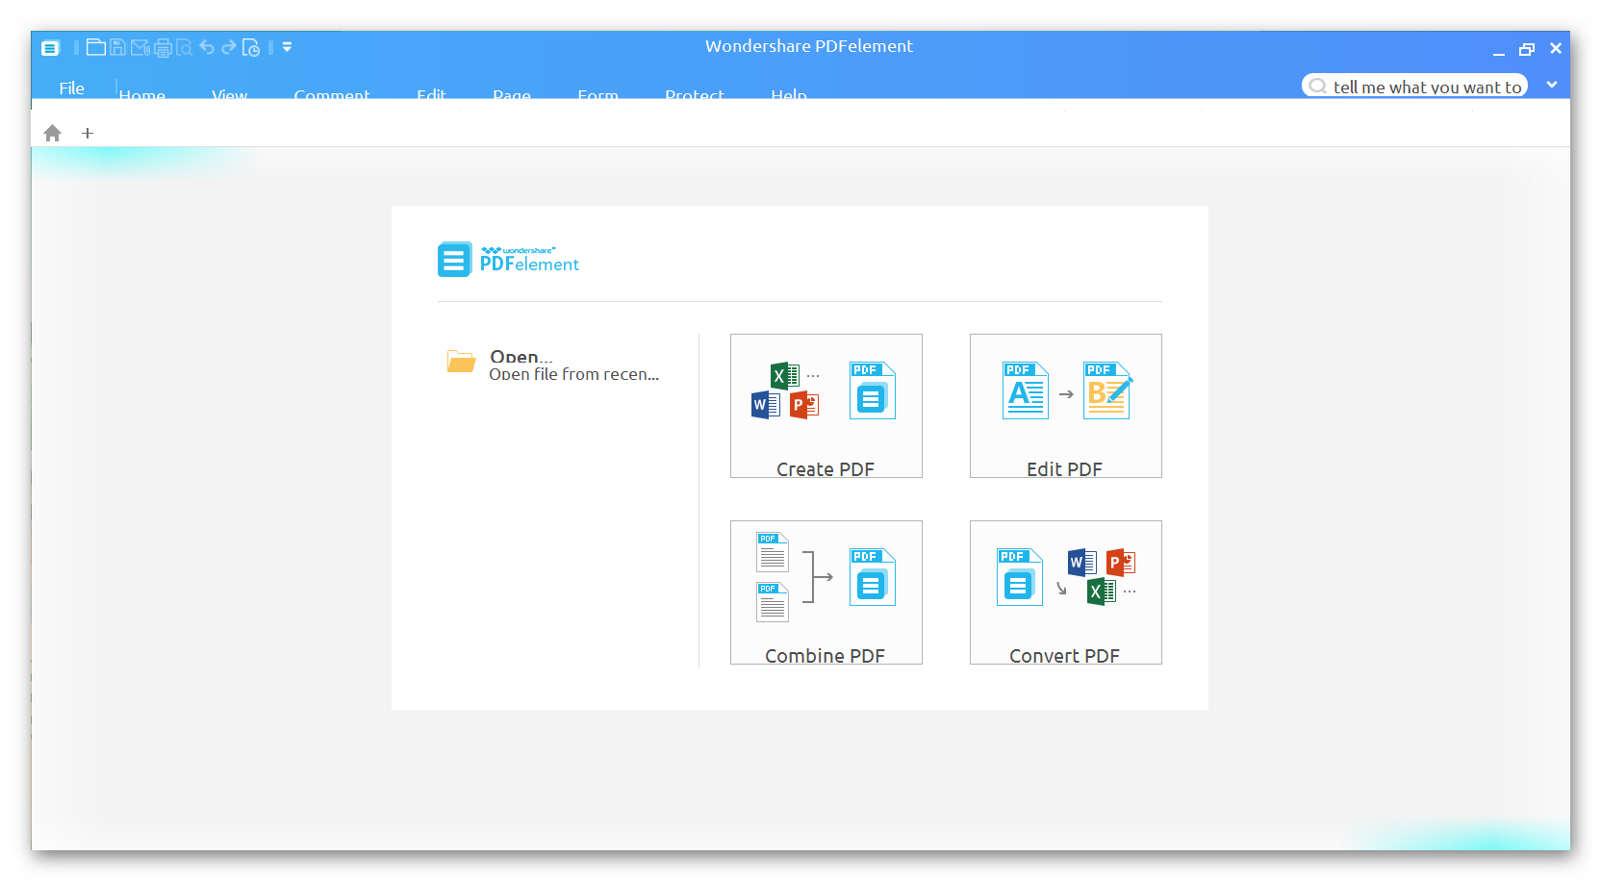
Task: Click the recent document clock icon
Action: (x=251, y=47)
